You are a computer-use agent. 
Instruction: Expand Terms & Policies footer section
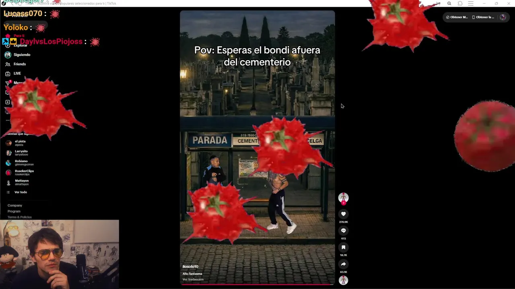click(x=19, y=217)
